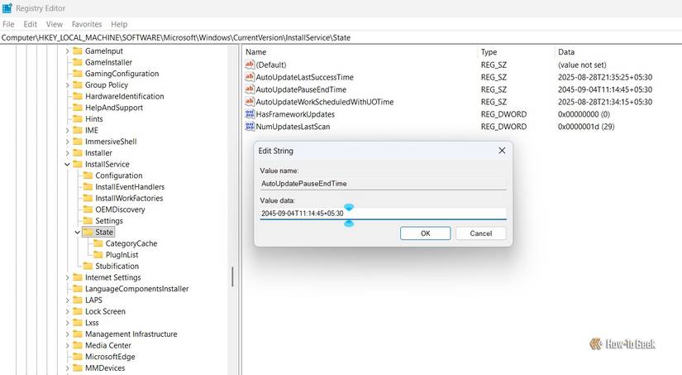Select the OEMDiscovery folder icon
The image size is (682, 375).
click(88, 209)
